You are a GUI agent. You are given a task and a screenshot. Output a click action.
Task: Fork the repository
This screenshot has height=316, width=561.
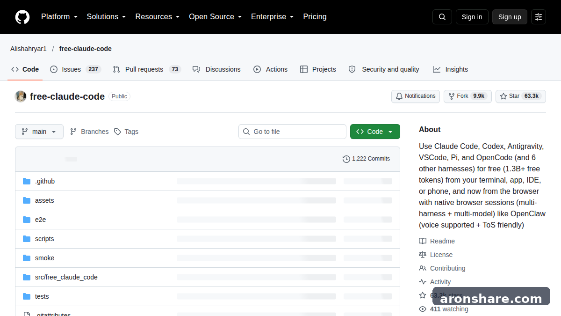[x=467, y=96]
